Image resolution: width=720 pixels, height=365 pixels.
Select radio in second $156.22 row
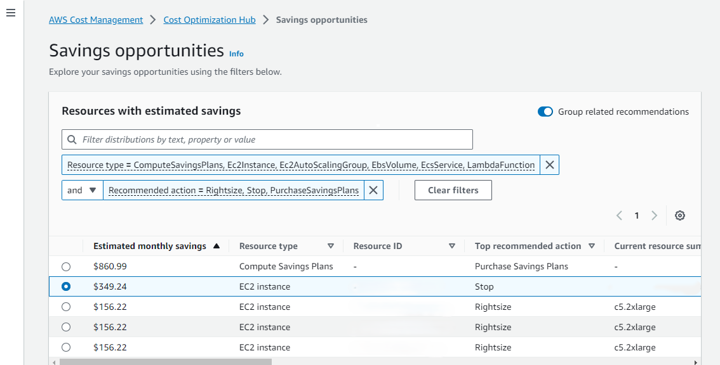pos(66,327)
